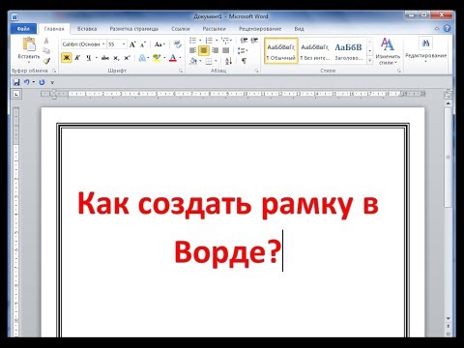Switch to the Ссылки tab
The width and height of the screenshot is (464, 348).
[x=181, y=29]
